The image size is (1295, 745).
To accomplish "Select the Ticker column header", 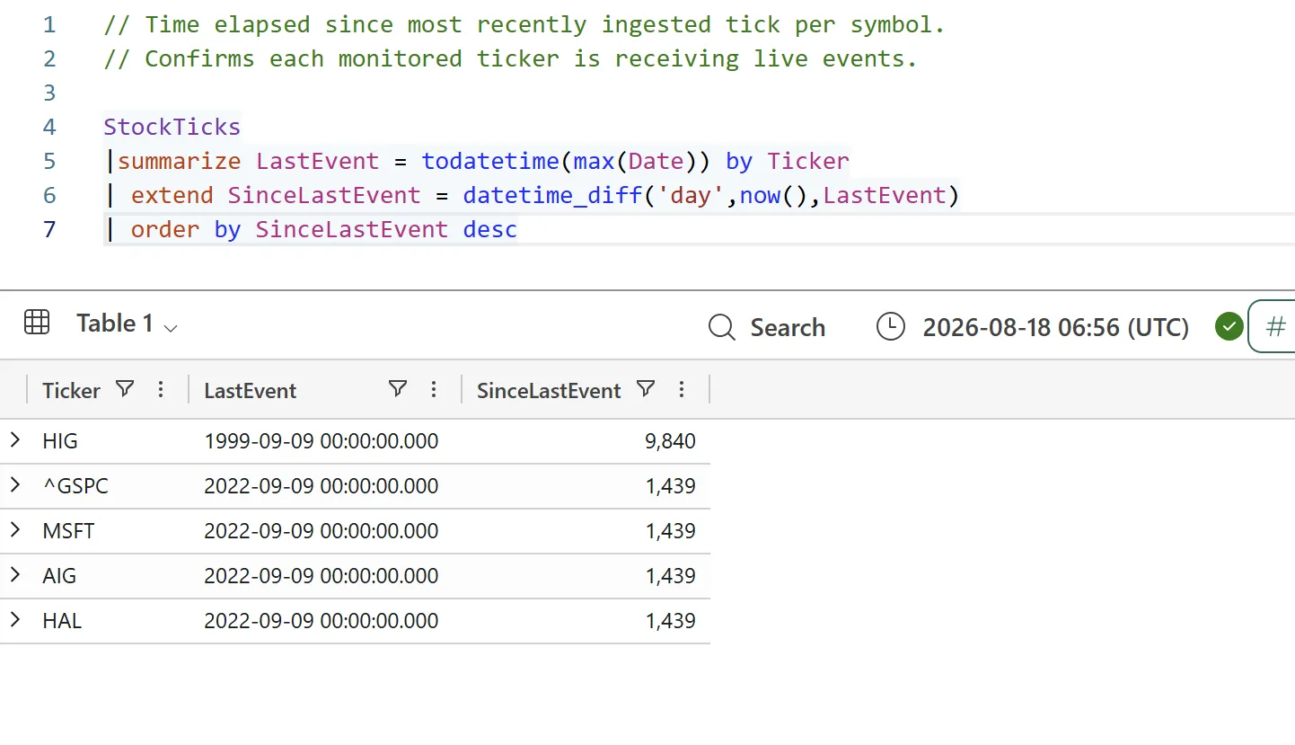I will (x=71, y=391).
